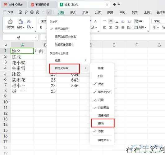Viewport: 165px width, 155px height.
Task: Click the vertical middle align icon
Action: click(x=111, y=21)
